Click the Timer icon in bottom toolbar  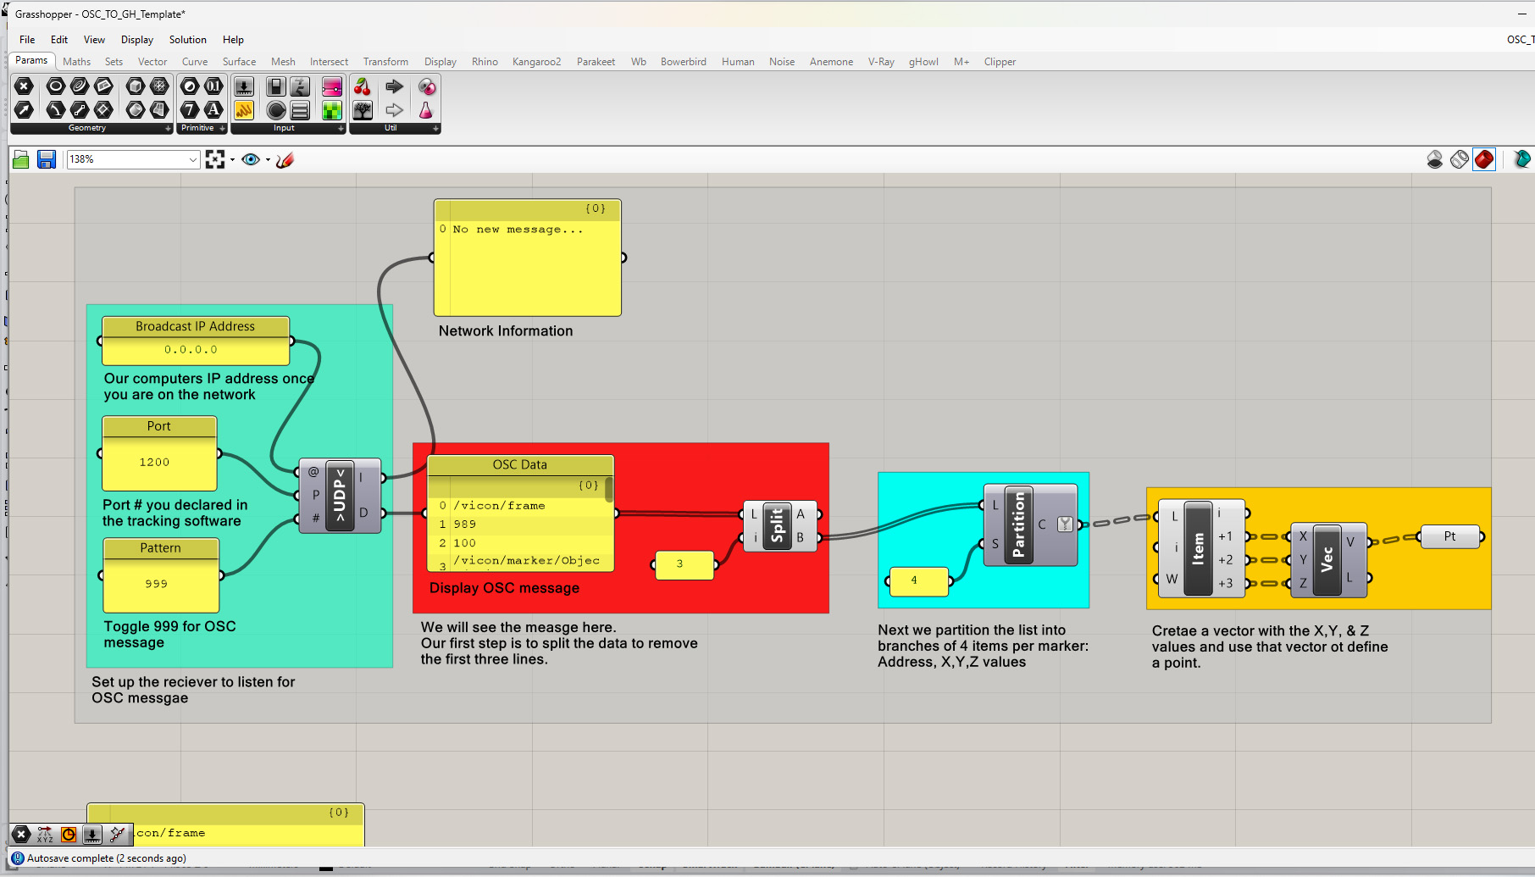[x=69, y=835]
